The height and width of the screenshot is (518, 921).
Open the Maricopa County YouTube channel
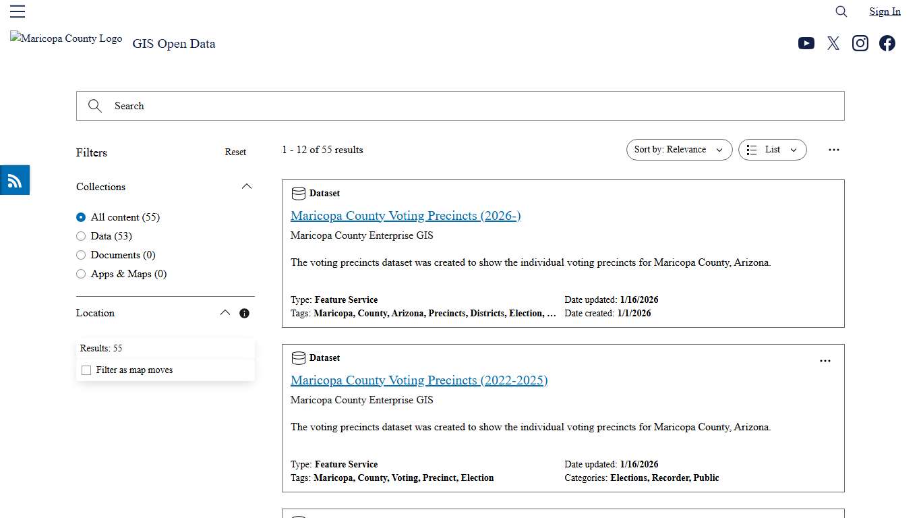[x=806, y=43]
